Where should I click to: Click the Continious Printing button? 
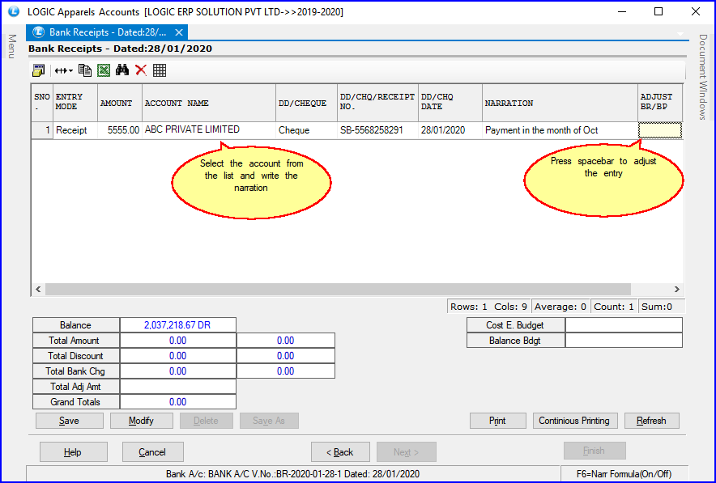click(575, 421)
